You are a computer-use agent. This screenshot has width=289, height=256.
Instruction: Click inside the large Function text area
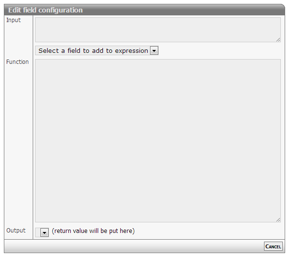(157, 140)
